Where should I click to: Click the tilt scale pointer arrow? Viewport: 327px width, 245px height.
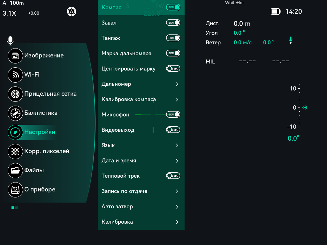pos(304,108)
